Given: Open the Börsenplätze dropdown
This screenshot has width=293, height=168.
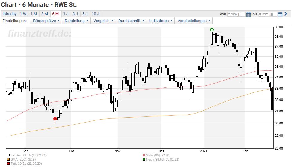Looking at the screenshot, I should [46, 21].
